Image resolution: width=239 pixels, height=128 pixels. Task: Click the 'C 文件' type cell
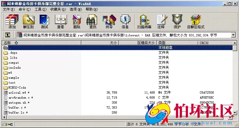click(x=164, y=97)
